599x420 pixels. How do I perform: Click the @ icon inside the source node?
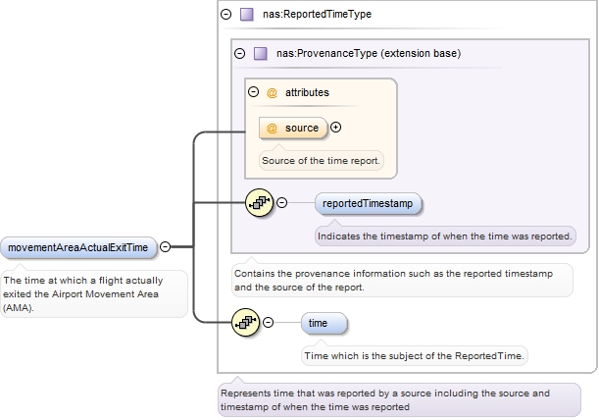[272, 128]
